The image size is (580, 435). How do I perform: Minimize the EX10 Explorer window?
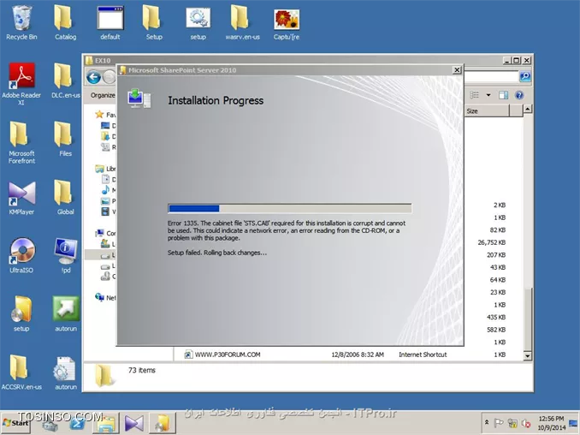click(507, 60)
